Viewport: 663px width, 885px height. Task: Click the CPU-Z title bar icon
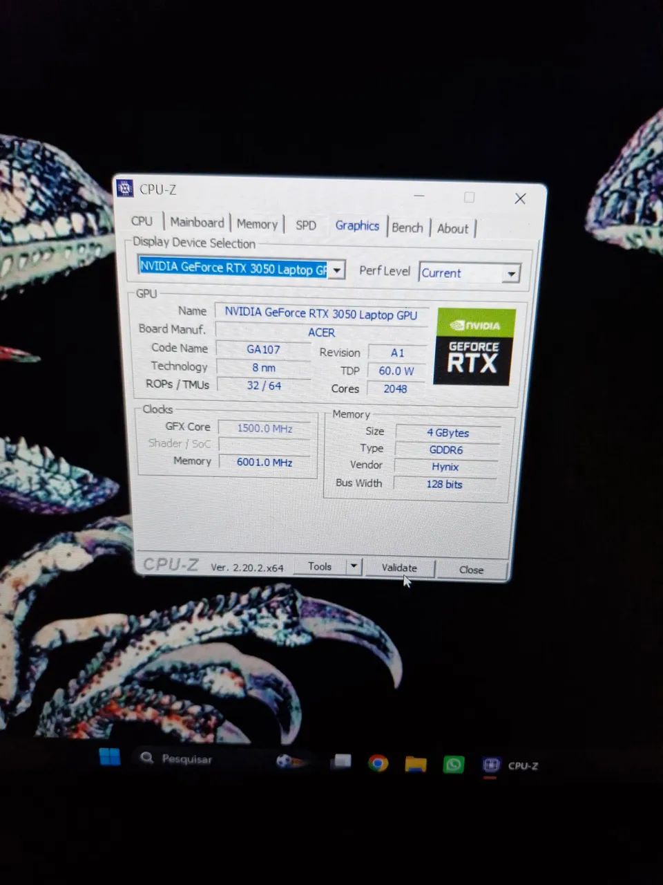click(125, 188)
